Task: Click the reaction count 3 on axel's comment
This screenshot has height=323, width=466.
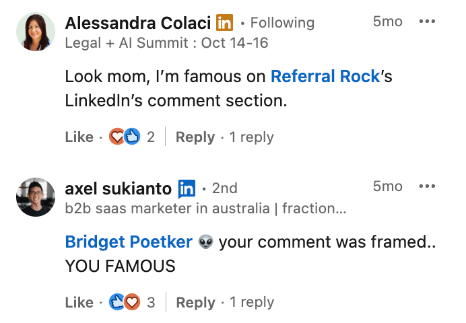Action: [152, 303]
